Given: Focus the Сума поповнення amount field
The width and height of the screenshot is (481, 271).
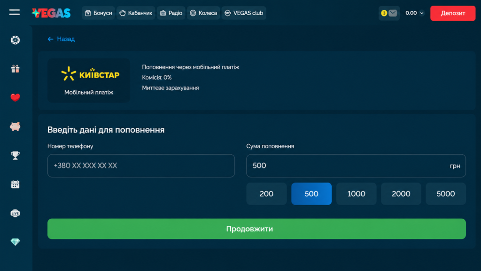Looking at the screenshot, I should (x=356, y=166).
